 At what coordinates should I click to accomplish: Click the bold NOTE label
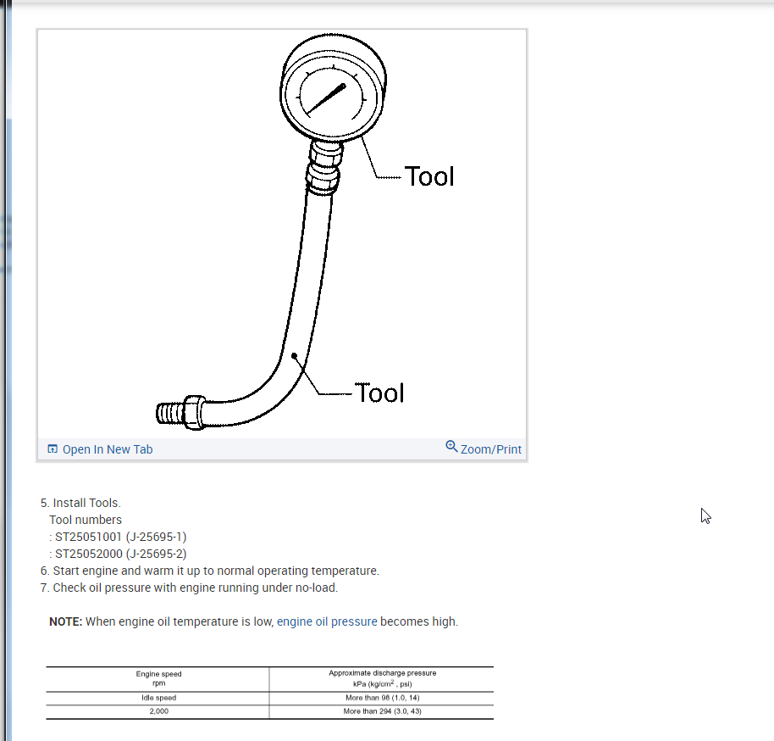[x=66, y=621]
